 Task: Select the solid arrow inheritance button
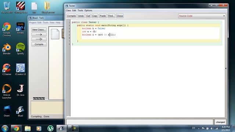point(39,39)
